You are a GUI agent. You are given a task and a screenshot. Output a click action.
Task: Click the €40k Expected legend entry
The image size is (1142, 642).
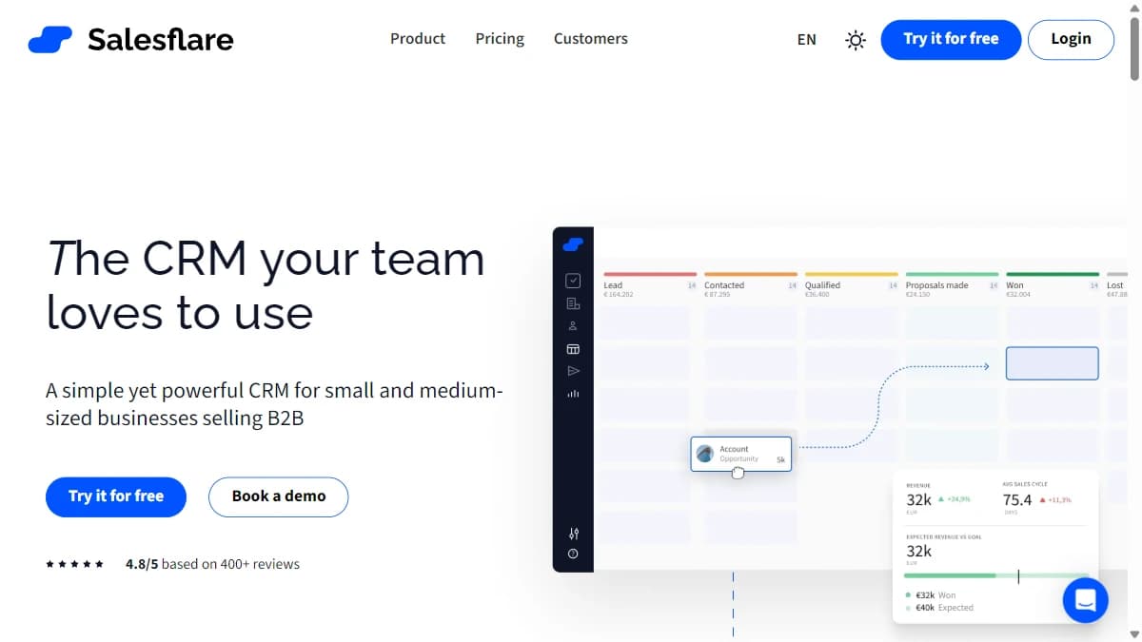tap(939, 607)
